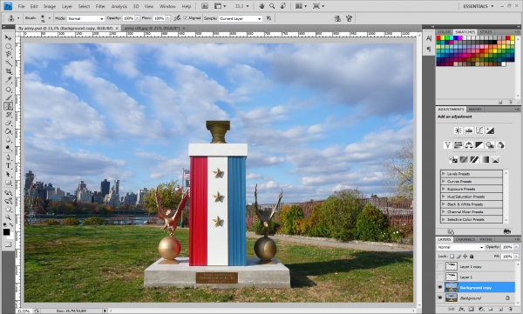The image size is (523, 314).
Task: Pick the red swatch in Swatches panel
Action: 438,38
